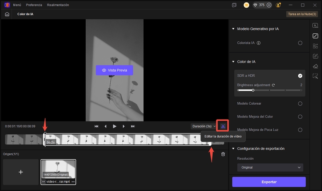322x191 pixels.
Task: Open the edit pencil sidebar tool
Action: click(x=315, y=56)
